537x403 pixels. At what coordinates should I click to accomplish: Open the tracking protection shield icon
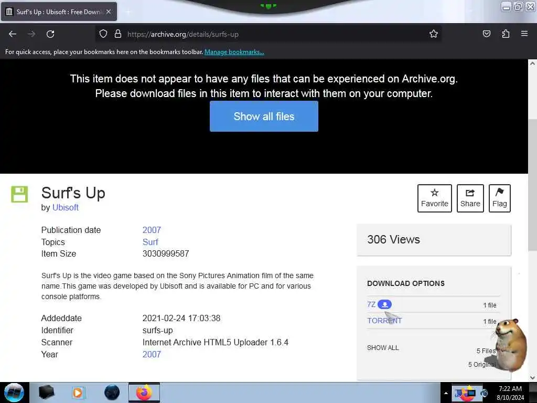(x=103, y=34)
